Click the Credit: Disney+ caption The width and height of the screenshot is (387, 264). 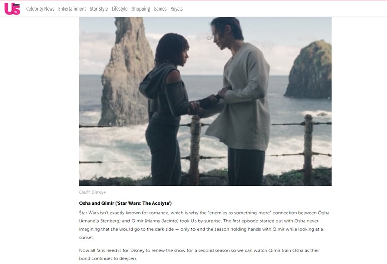pos(92,192)
